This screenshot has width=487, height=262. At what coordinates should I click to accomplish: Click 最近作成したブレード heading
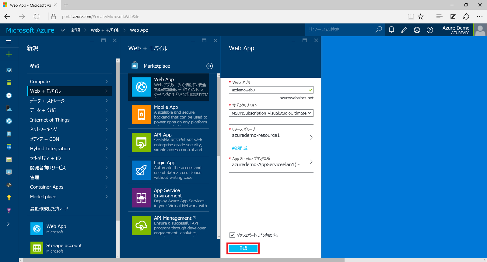point(49,209)
